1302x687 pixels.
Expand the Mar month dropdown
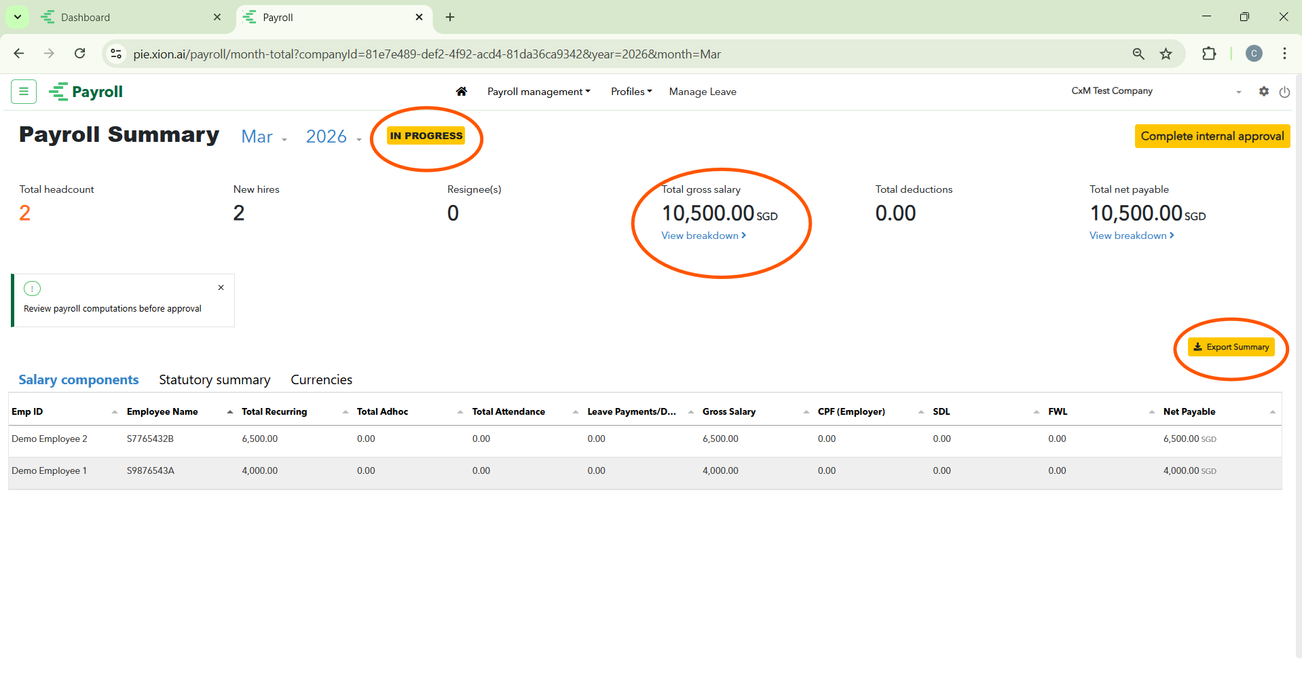tap(264, 137)
